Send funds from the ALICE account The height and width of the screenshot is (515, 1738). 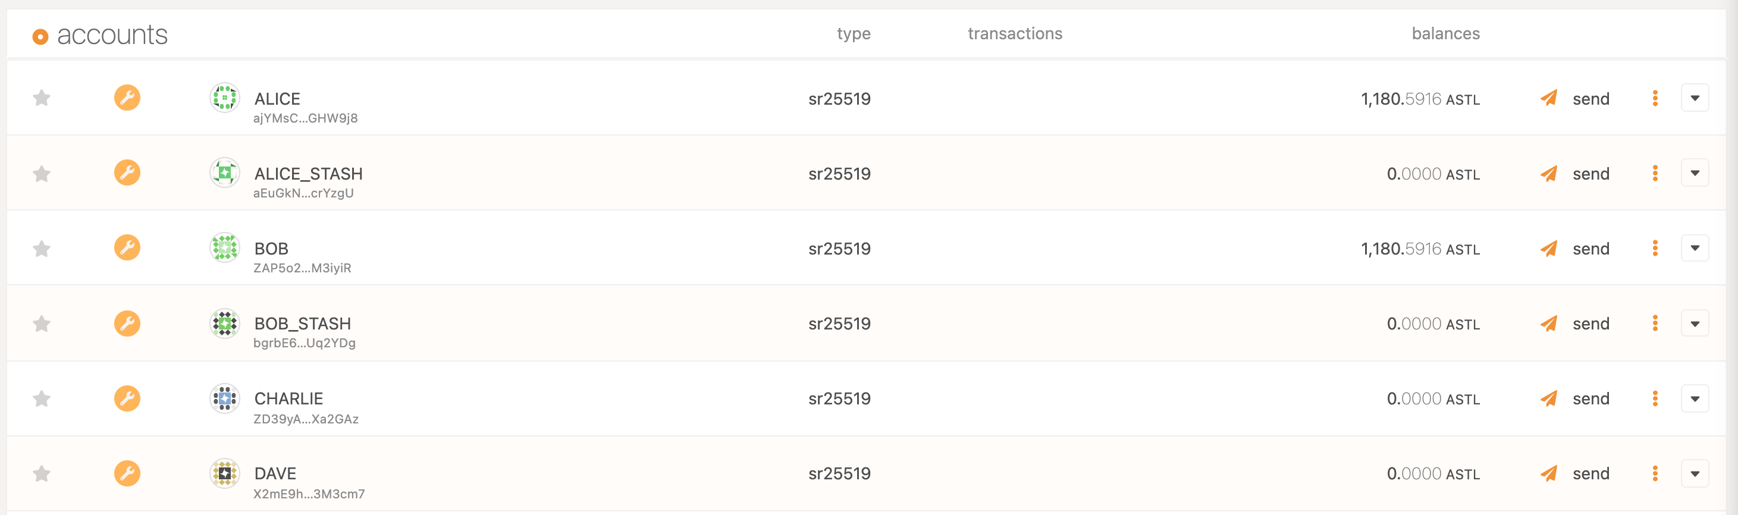pyautogui.click(x=1576, y=99)
